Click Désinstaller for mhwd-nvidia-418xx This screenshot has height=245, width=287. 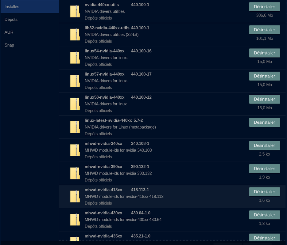pyautogui.click(x=265, y=192)
